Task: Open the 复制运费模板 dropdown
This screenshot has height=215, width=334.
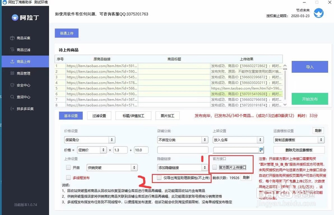Action: (299, 140)
